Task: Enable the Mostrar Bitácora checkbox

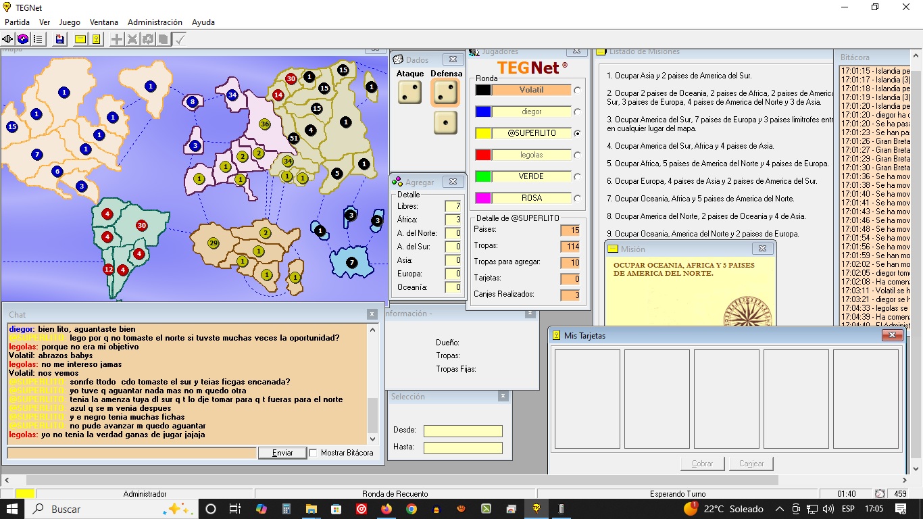Action: click(x=314, y=453)
